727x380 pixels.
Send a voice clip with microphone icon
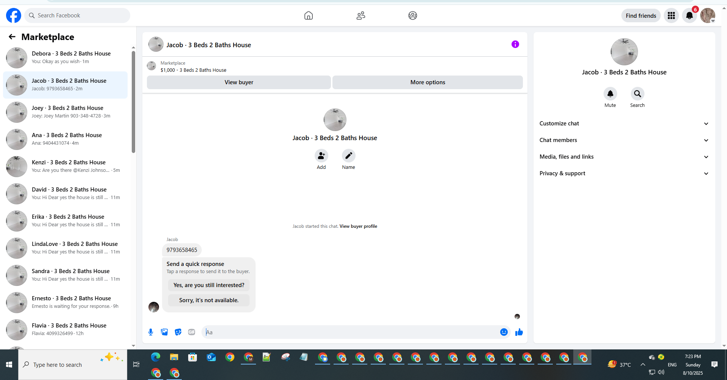pos(151,332)
